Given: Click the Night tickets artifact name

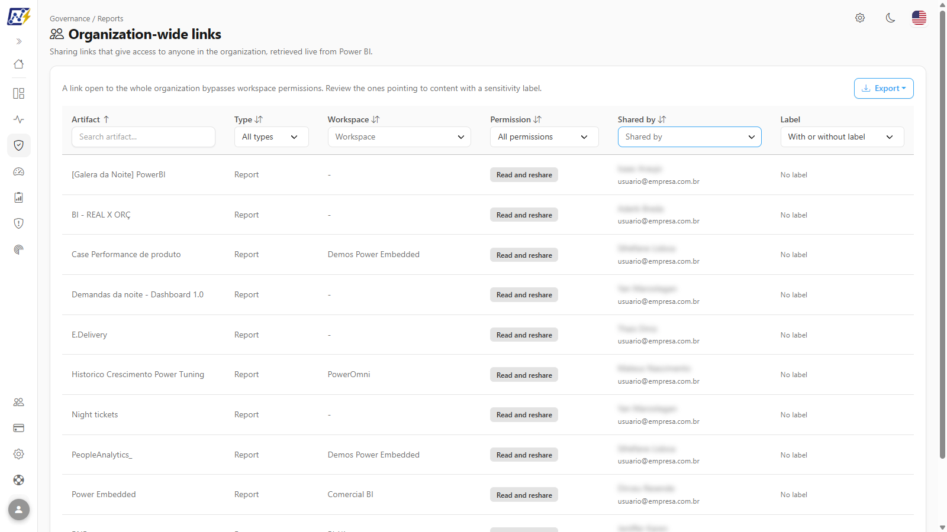Looking at the screenshot, I should coord(95,414).
